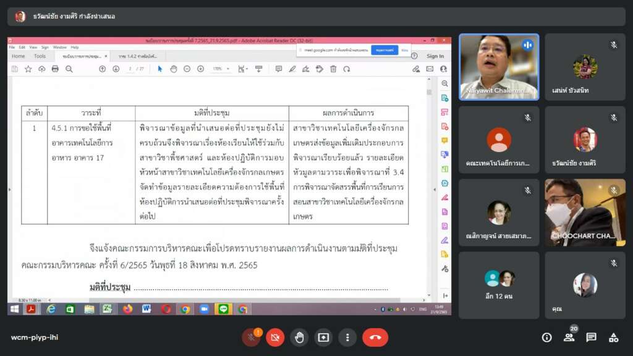Open the LINE app on the taskbar

(x=223, y=309)
